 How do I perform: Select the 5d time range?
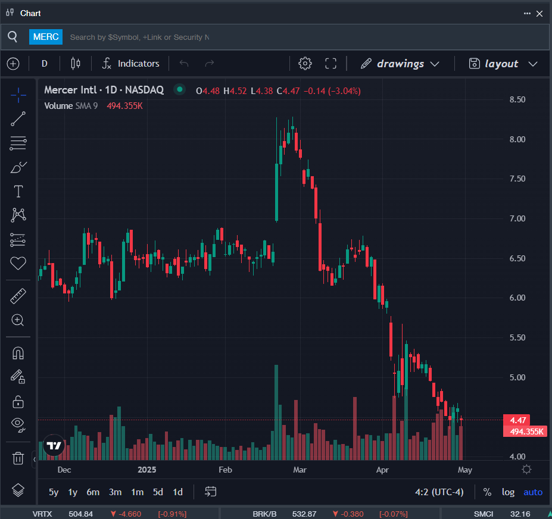tap(158, 492)
